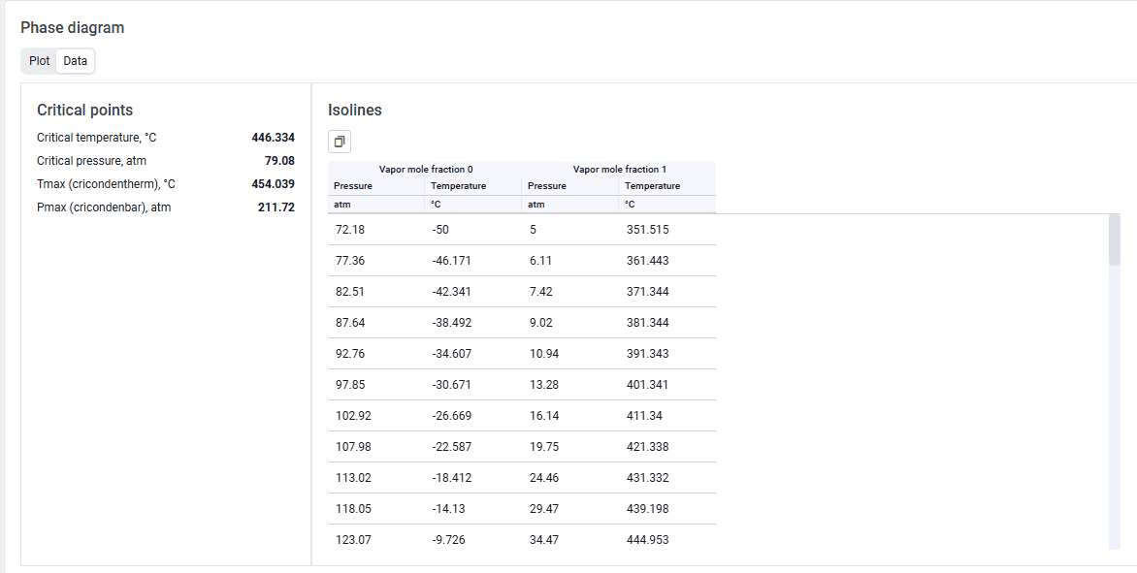This screenshot has height=573, width=1137.
Task: Click the temperature cell 351.515
Action: pos(667,230)
